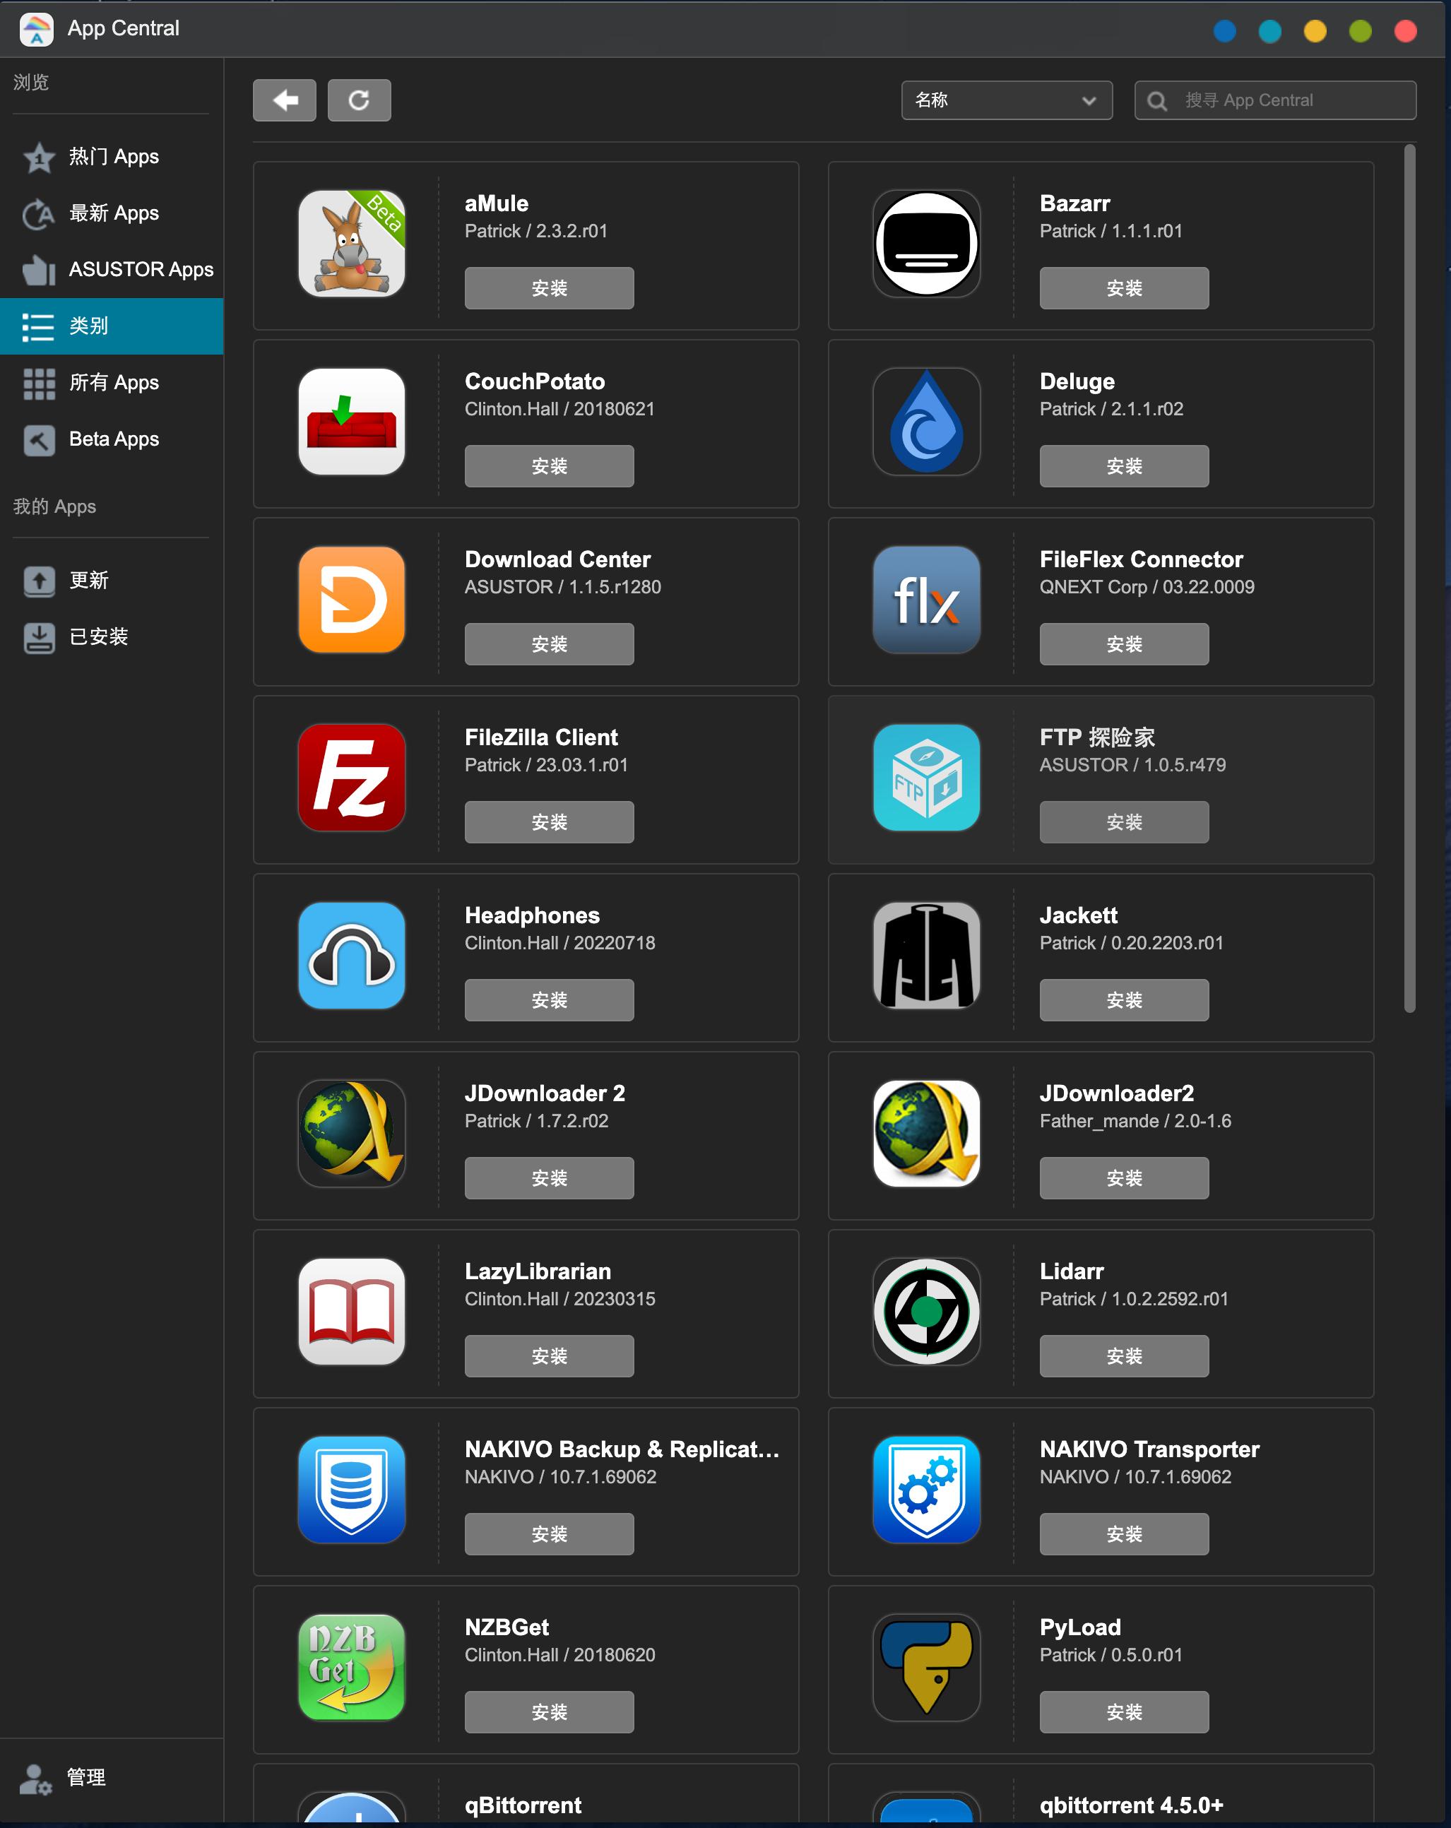This screenshot has height=1828, width=1451.
Task: Install CouchPotato via 安装 button
Action: 549,466
